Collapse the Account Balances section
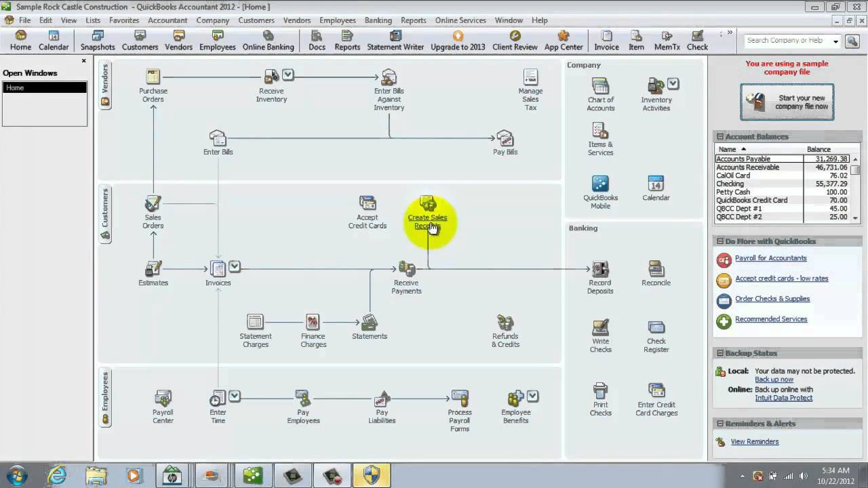This screenshot has height=488, width=868. click(x=720, y=136)
